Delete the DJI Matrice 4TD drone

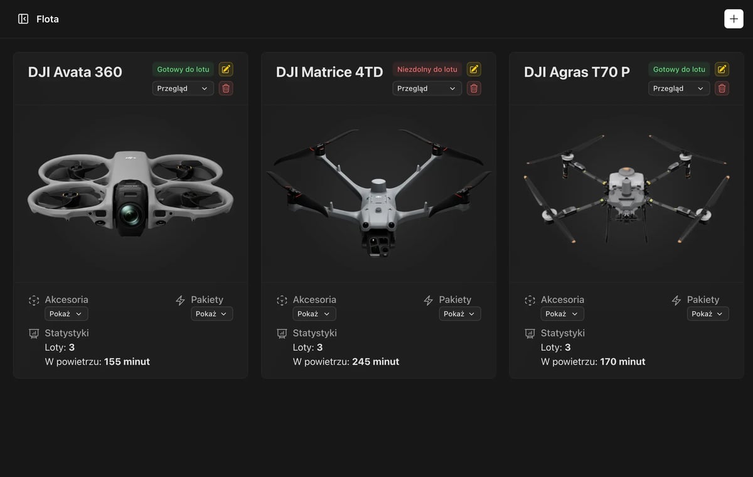474,88
